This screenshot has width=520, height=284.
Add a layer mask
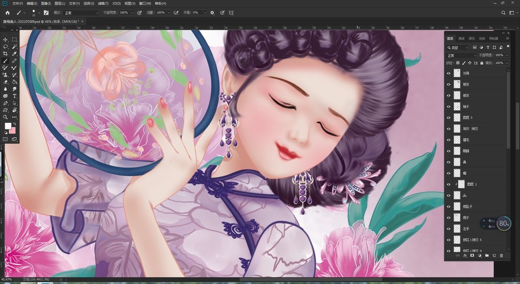click(x=472, y=256)
